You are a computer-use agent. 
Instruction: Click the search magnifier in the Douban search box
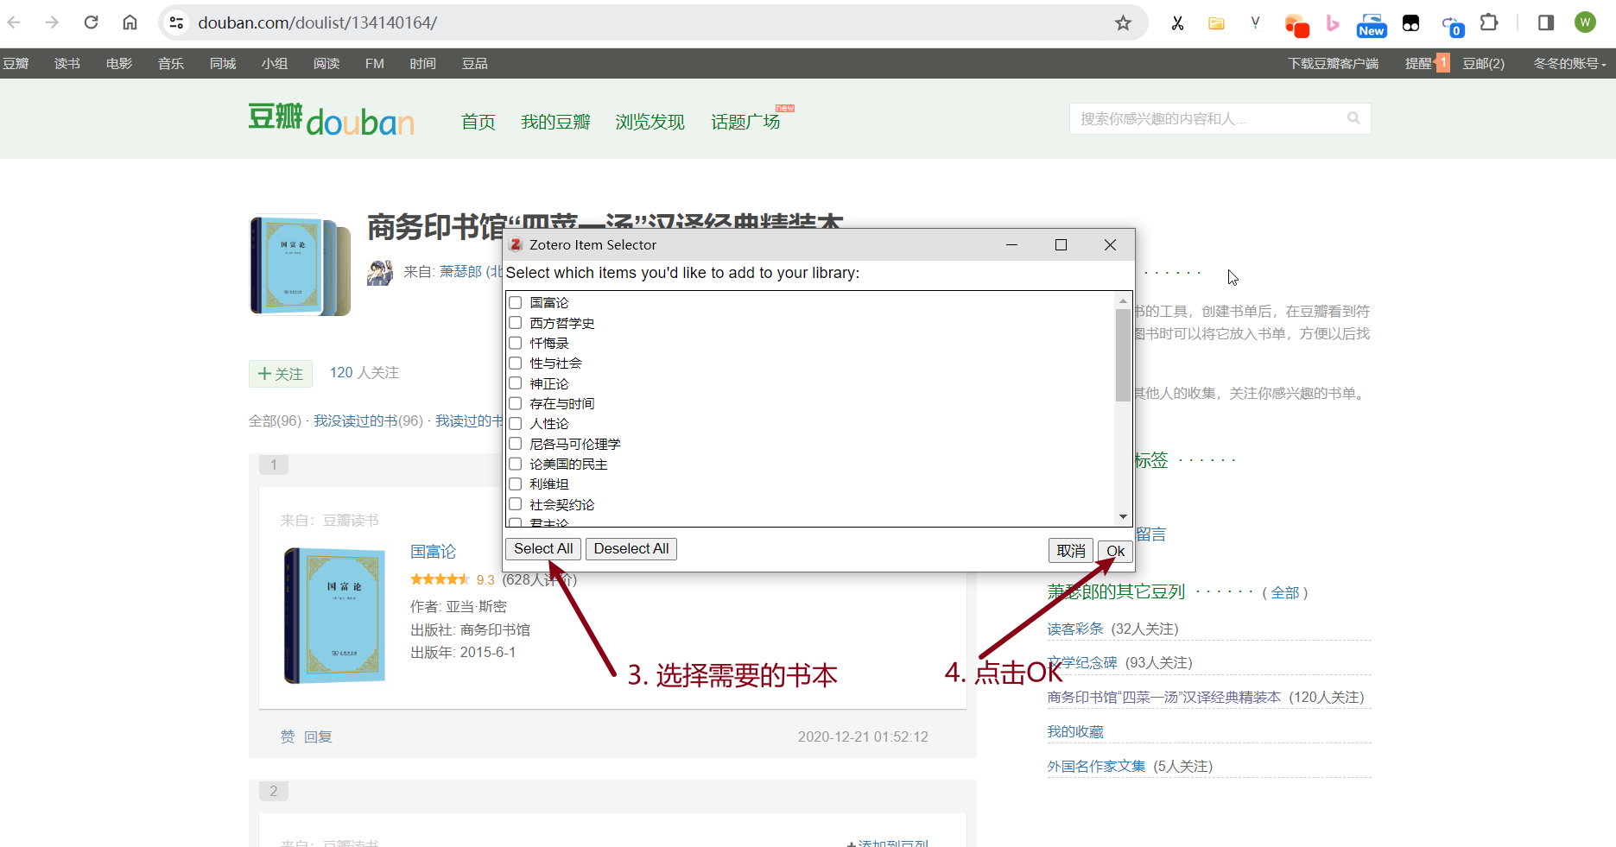(1353, 118)
